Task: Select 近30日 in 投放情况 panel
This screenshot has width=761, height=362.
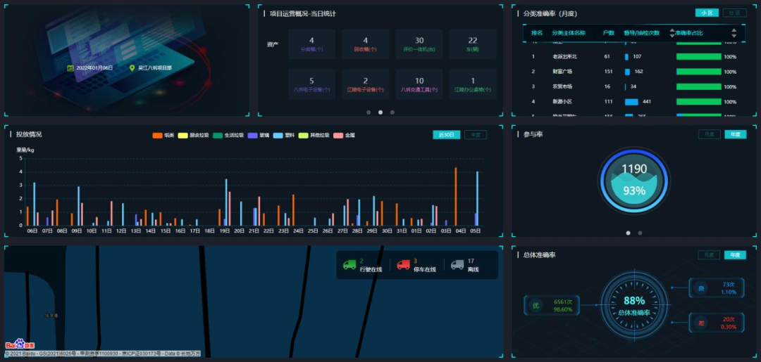Action: (447, 134)
